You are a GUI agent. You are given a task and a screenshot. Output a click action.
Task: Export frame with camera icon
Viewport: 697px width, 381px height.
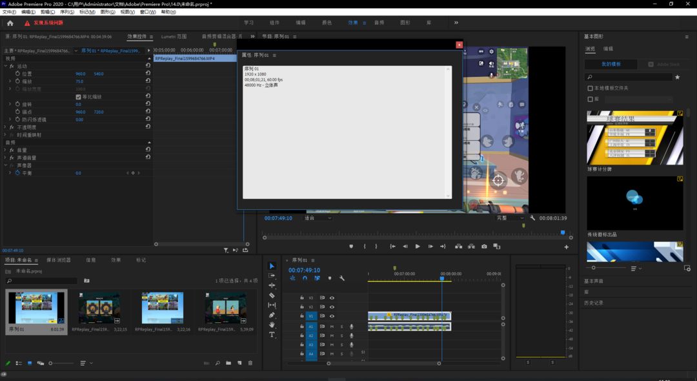(x=484, y=246)
